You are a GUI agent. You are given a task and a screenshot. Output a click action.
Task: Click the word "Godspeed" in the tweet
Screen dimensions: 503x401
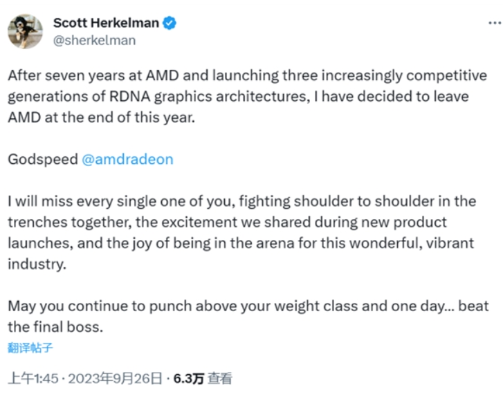pos(42,159)
